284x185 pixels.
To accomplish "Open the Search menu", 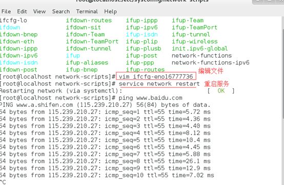I will pos(61,12).
